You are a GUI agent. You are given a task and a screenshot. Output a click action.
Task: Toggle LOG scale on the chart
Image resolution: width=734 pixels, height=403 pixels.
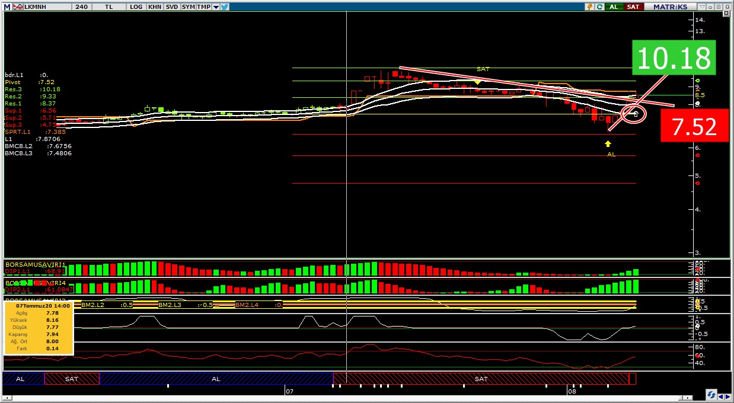[136, 7]
